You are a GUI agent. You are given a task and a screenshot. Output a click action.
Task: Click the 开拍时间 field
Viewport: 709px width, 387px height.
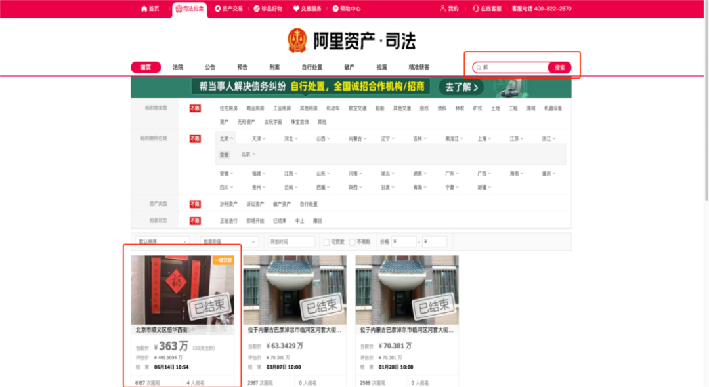[x=291, y=241]
